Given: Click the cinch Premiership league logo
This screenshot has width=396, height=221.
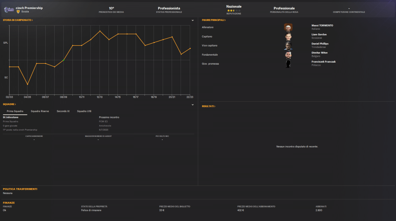Looking at the screenshot, I should [x=8, y=10].
